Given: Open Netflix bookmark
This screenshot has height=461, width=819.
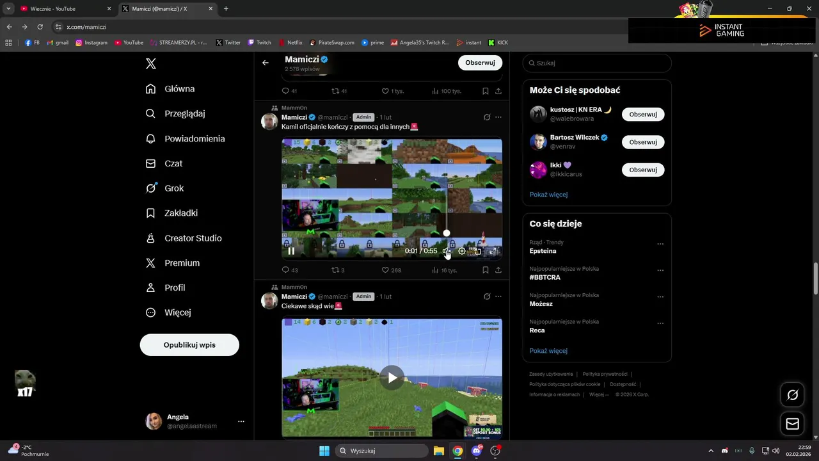Looking at the screenshot, I should 290,43.
